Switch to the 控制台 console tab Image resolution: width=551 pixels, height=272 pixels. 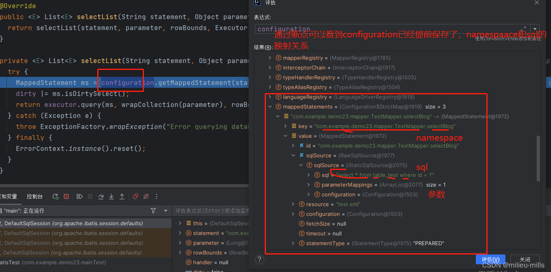(35, 196)
